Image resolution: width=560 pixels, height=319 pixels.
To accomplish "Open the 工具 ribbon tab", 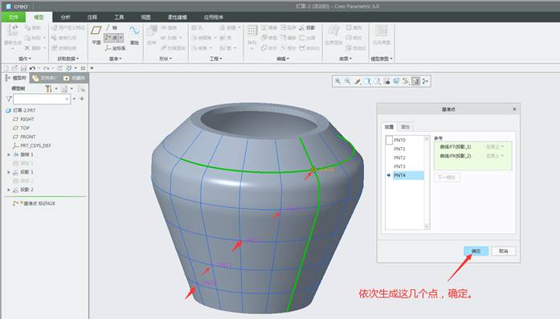I will coord(119,17).
